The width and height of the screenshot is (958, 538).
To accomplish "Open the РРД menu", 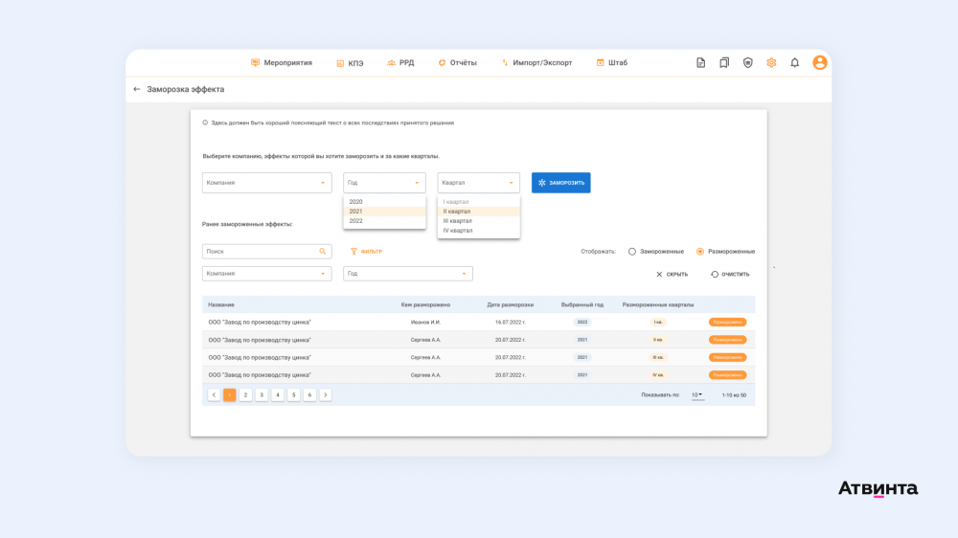I will [400, 63].
